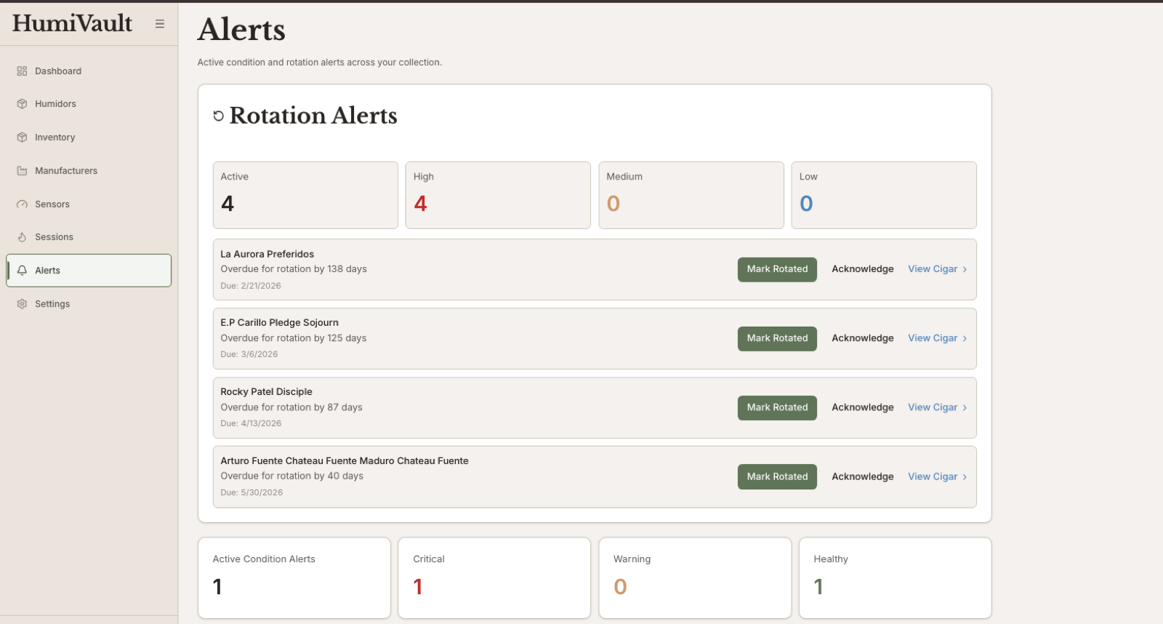Acknowledge the La Aurora Preferidos alert

(863, 269)
